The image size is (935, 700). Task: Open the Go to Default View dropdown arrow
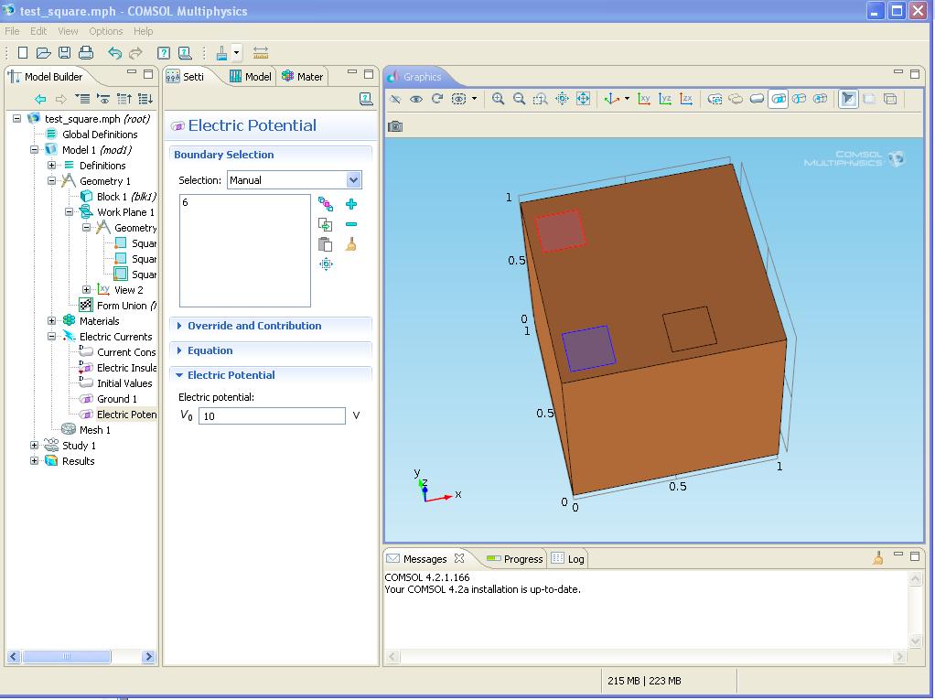point(627,99)
